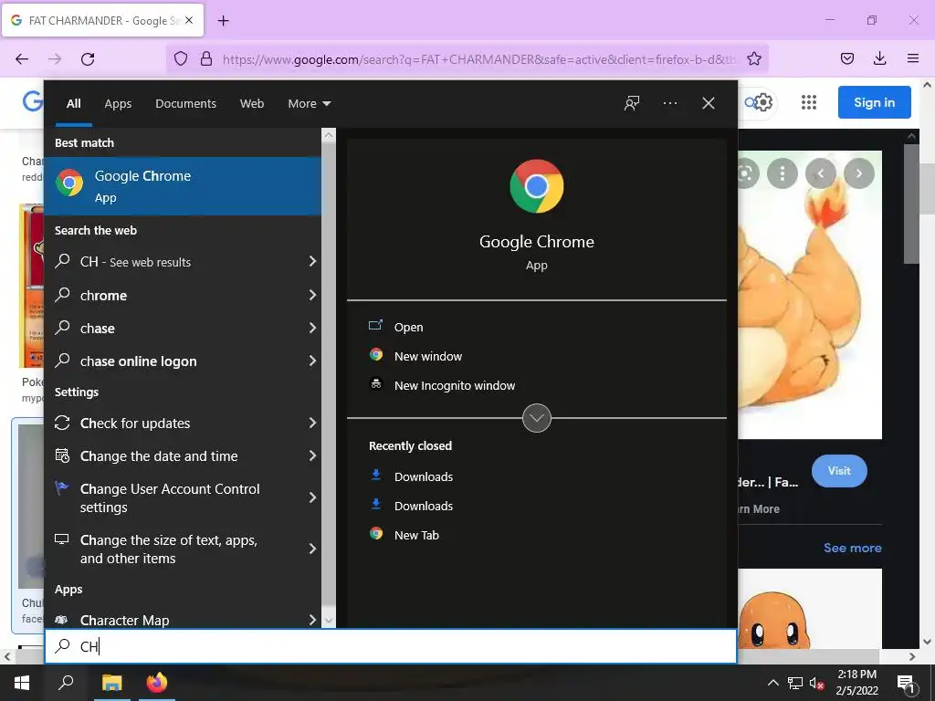Reload the page in Firefox
Viewport: 935px width, 701px height.
pos(88,59)
